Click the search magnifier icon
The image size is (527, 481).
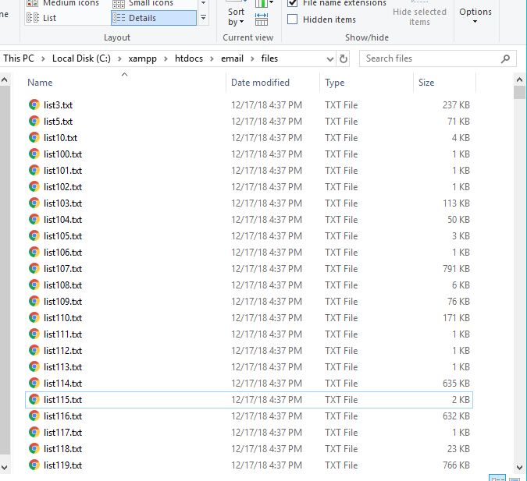(505, 58)
